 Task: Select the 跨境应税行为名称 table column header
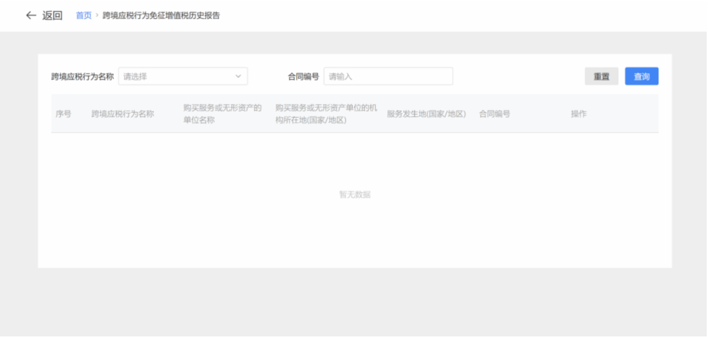click(123, 114)
